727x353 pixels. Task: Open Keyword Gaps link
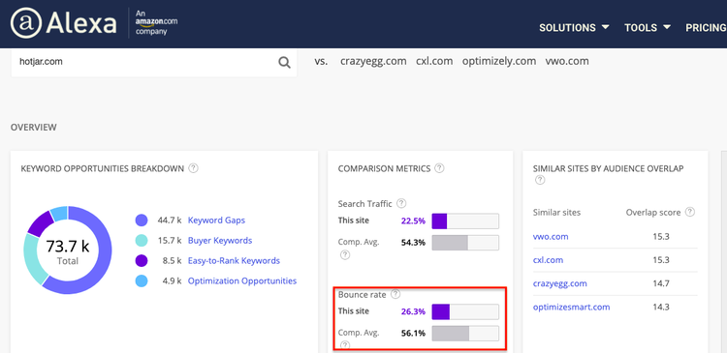click(216, 221)
